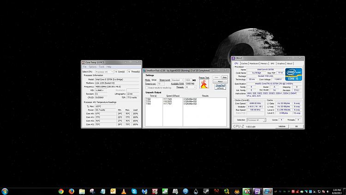The height and width of the screenshot is (195, 346).
Task: Click the IntelBurnTest flame image
Action: (204, 84)
